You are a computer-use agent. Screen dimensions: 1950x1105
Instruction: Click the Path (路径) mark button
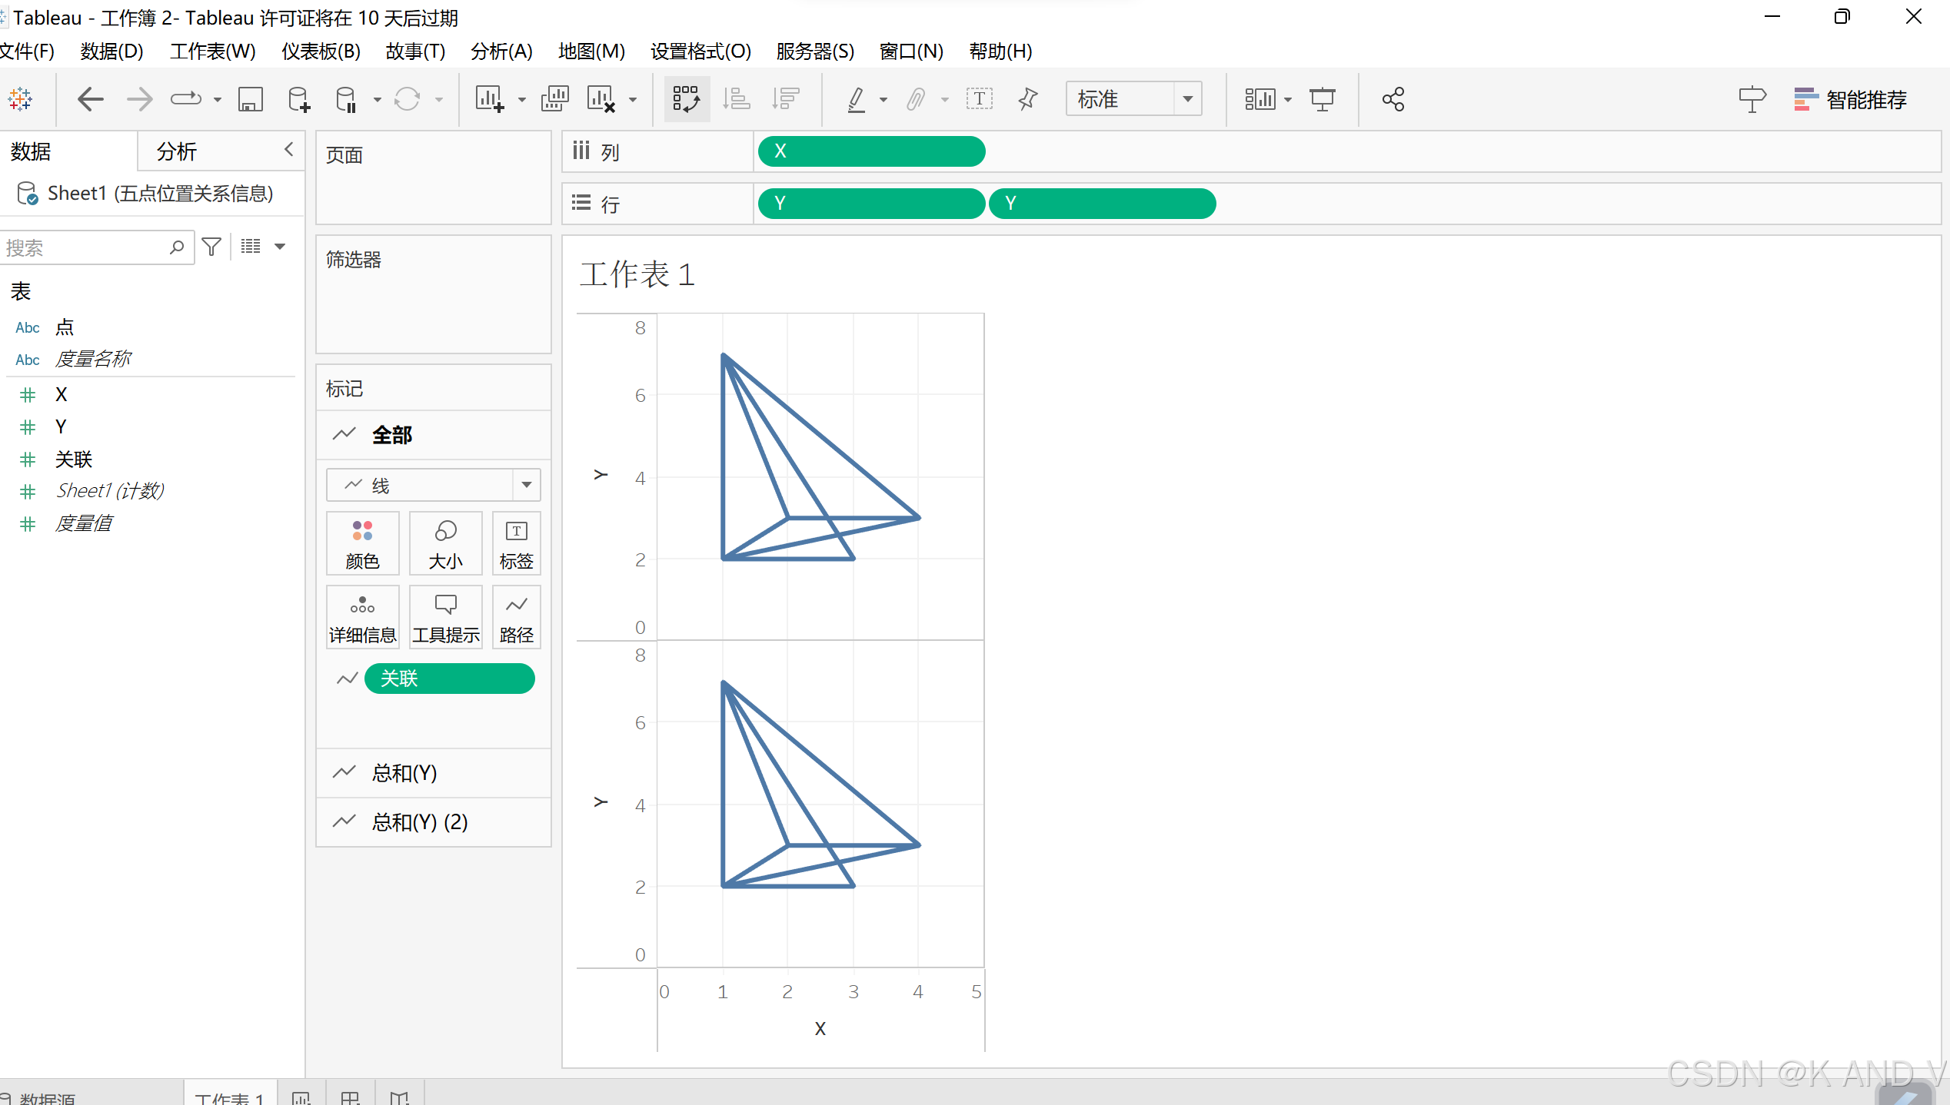click(516, 617)
